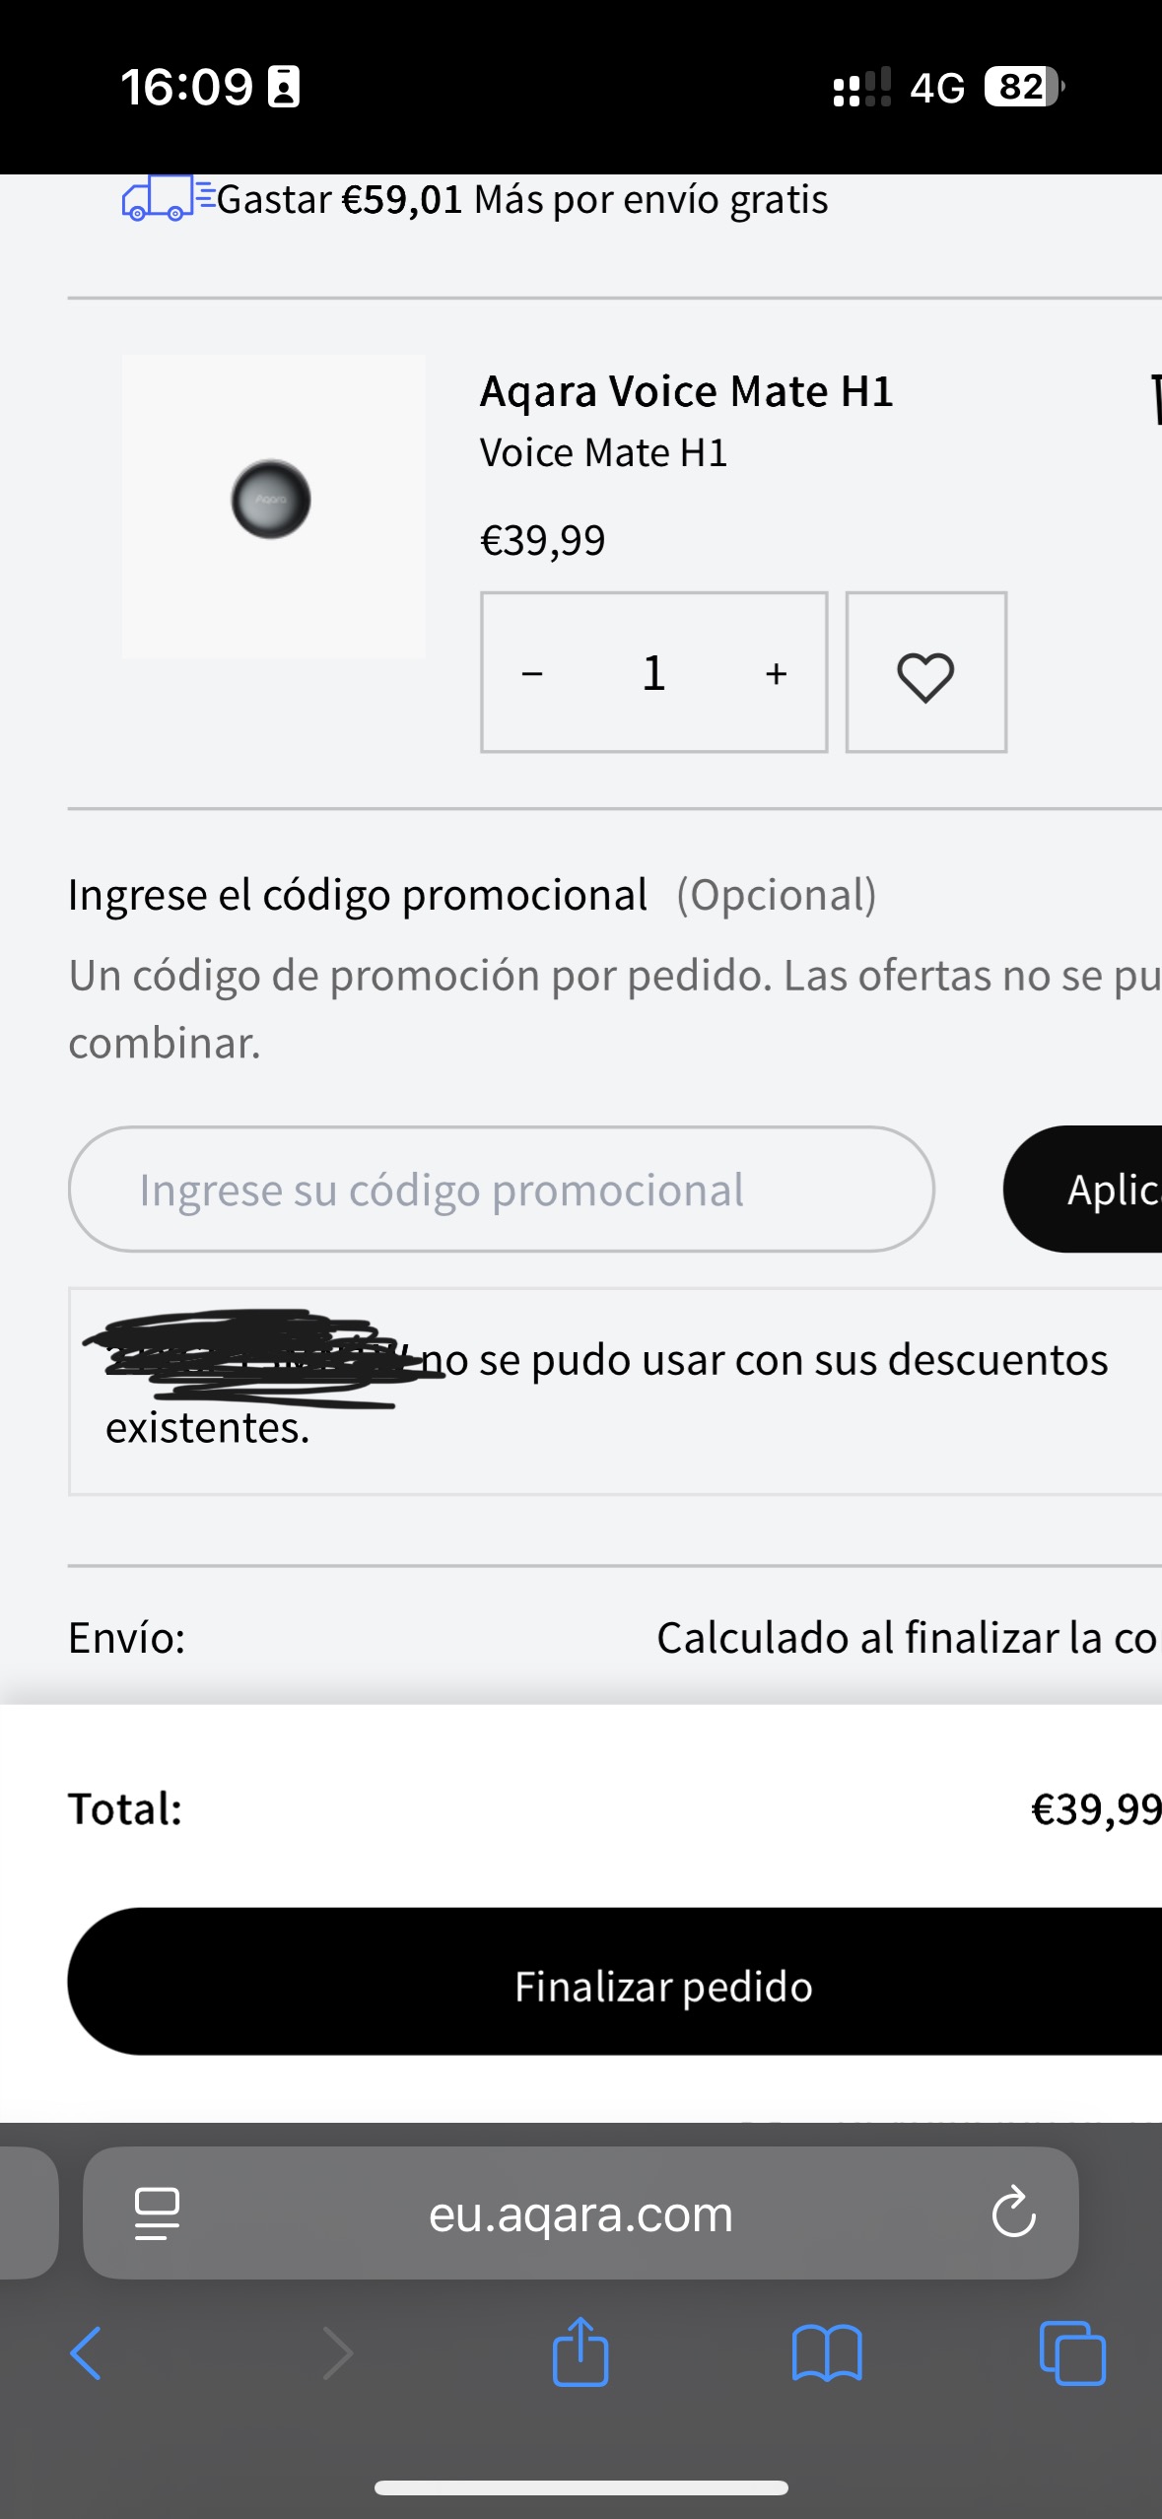Viewport: 1162px width, 2519px height.
Task: Open the Safari share sheet icon
Action: [x=581, y=2353]
